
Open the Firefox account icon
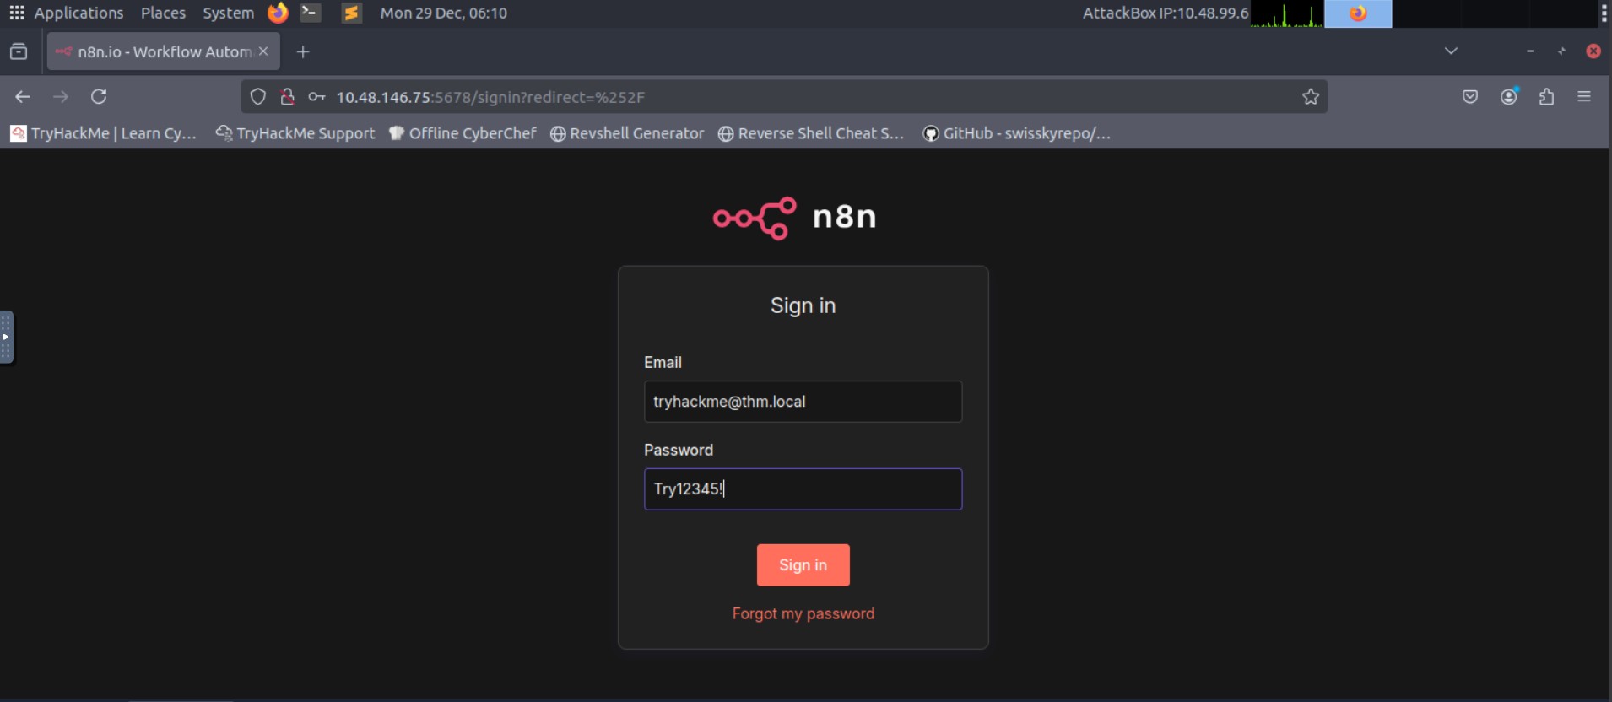pos(1509,96)
